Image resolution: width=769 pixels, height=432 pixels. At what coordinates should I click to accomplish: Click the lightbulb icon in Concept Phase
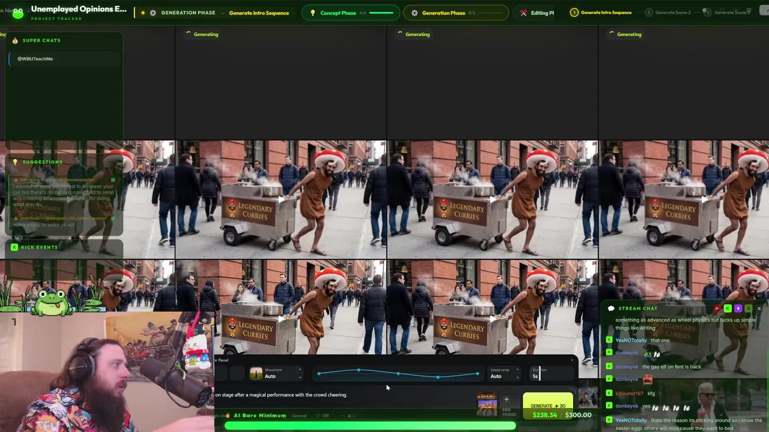click(x=312, y=13)
